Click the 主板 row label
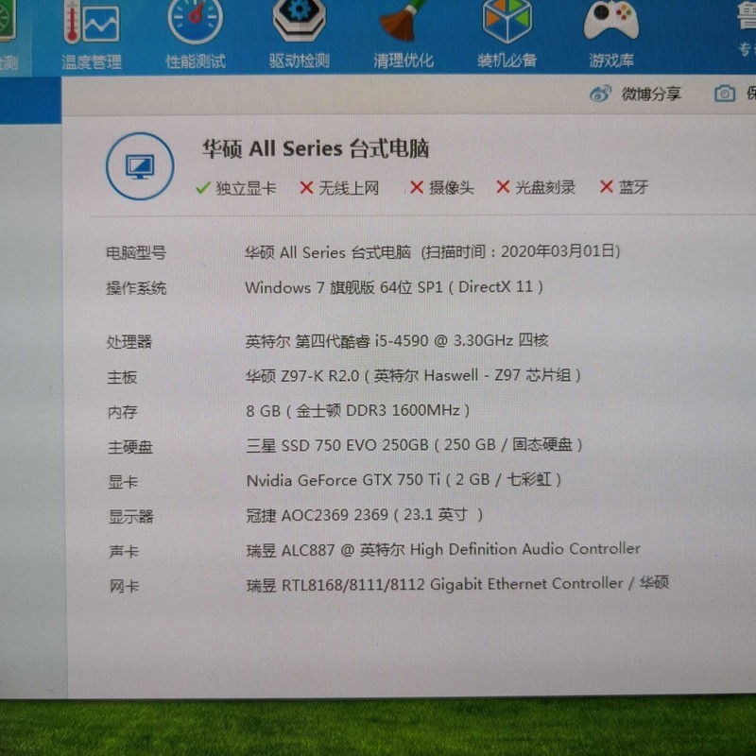 [x=122, y=377]
